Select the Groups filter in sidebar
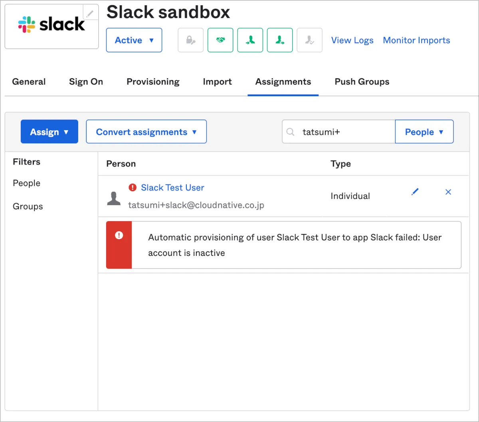Screen dimensions: 479x422 click(28, 206)
